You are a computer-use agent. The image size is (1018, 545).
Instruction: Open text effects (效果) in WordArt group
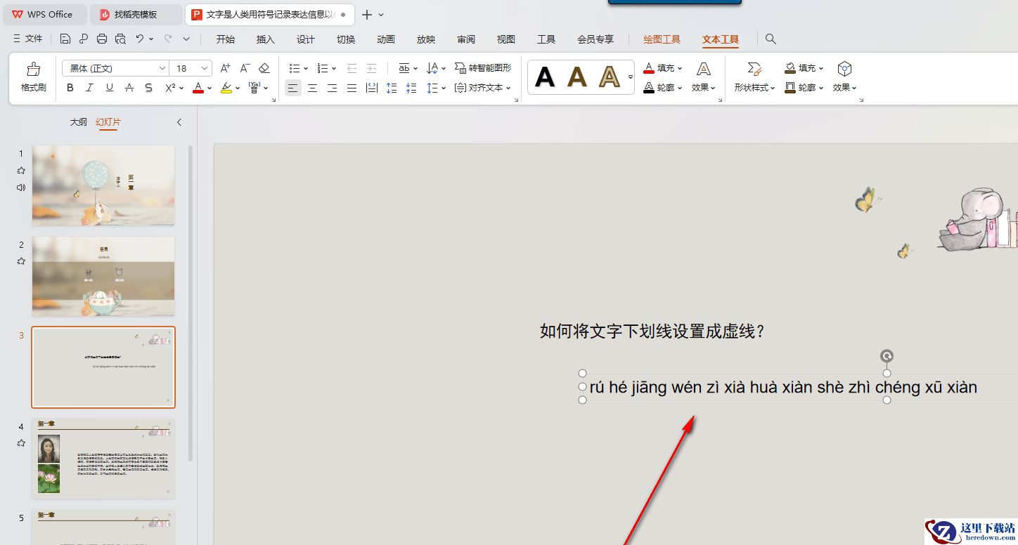[703, 78]
